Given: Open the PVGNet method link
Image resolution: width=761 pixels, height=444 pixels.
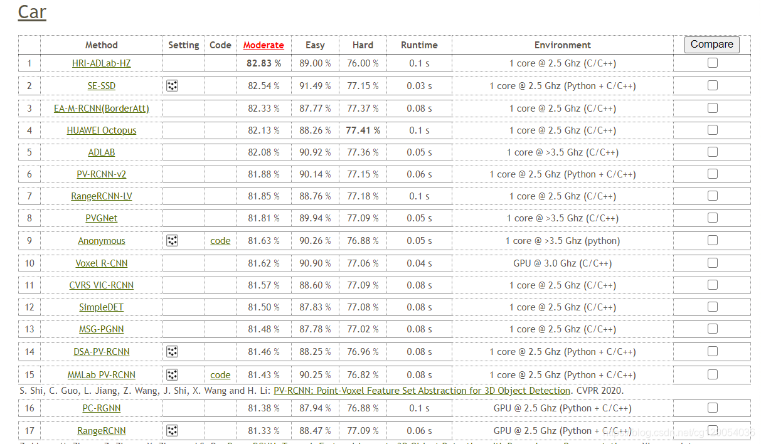Looking at the screenshot, I should pos(102,218).
